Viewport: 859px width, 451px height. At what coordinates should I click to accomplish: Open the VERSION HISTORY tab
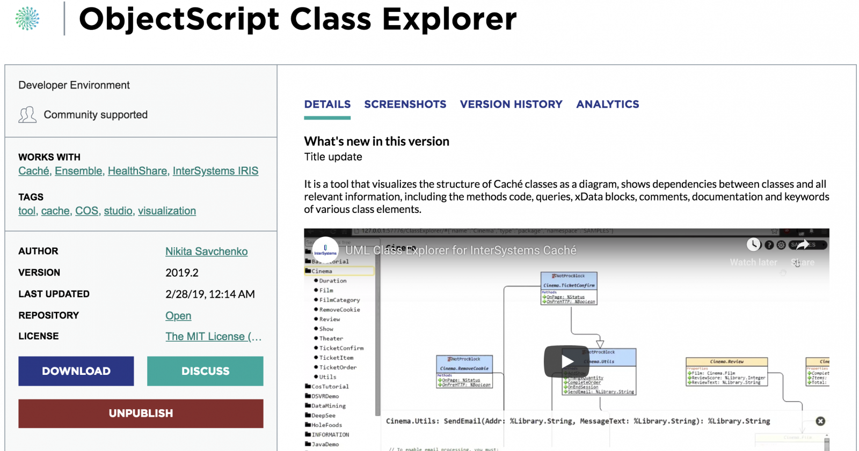511,104
